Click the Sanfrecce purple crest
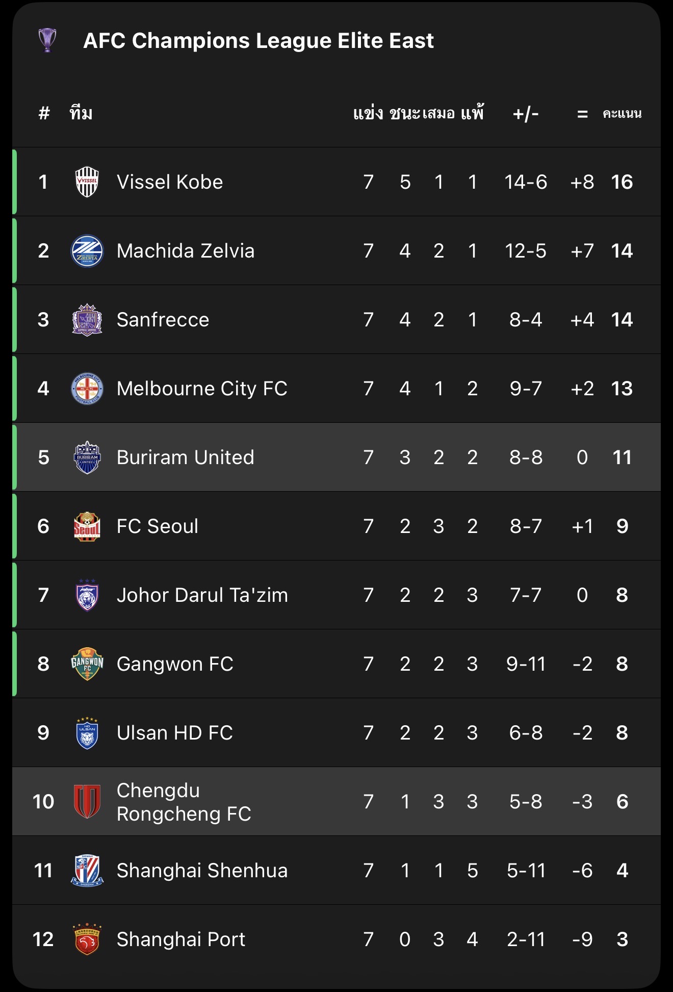 pos(87,320)
